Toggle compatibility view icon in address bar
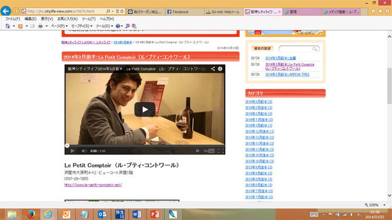 [117, 11]
